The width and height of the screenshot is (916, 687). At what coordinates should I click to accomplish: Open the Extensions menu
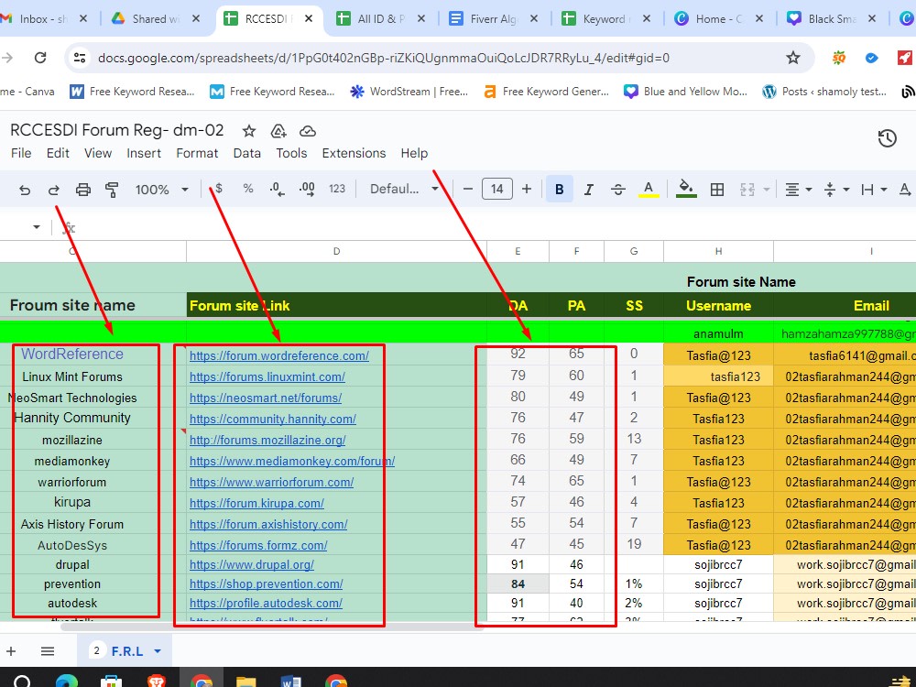click(354, 153)
